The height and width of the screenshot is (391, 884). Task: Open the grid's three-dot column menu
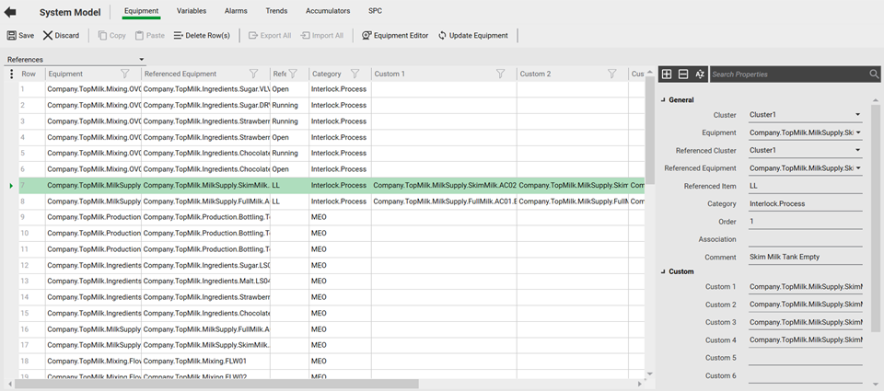pos(11,74)
